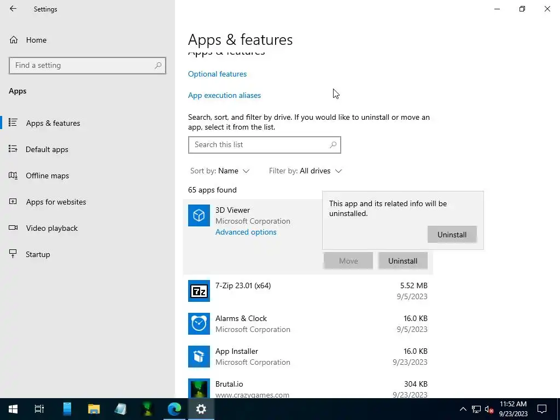Click the Default apps sidebar icon
Image resolution: width=560 pixels, height=420 pixels.
click(x=13, y=149)
